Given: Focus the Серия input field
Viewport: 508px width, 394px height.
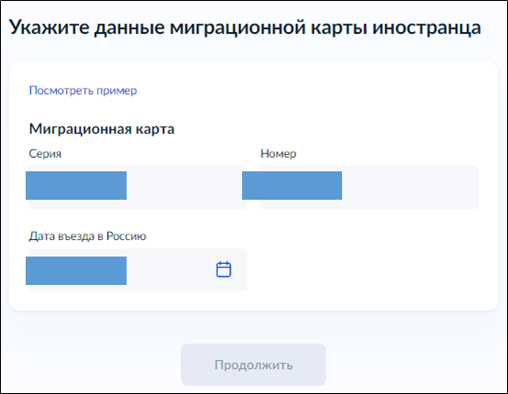Looking at the screenshot, I should pyautogui.click(x=138, y=187).
